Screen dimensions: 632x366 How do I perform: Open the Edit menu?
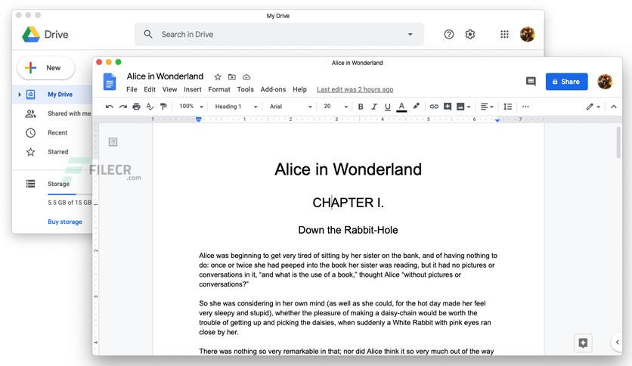pyautogui.click(x=150, y=89)
